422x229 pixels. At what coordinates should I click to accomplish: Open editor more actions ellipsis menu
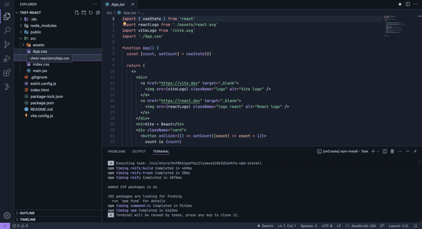[415, 4]
